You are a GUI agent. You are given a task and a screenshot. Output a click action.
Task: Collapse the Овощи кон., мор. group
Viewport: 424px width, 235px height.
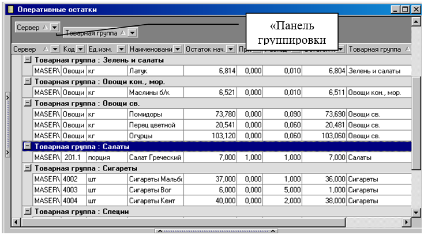(x=28, y=81)
